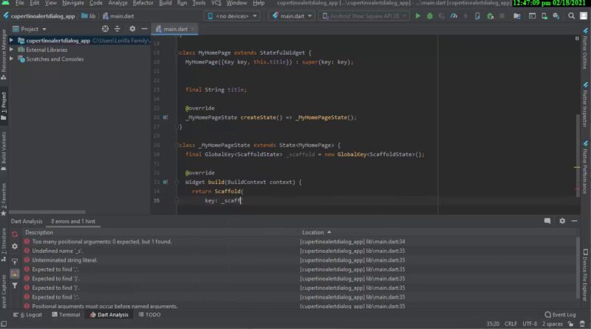Open Project panel settings gear
The width and height of the screenshot is (591, 329).
(x=132, y=29)
